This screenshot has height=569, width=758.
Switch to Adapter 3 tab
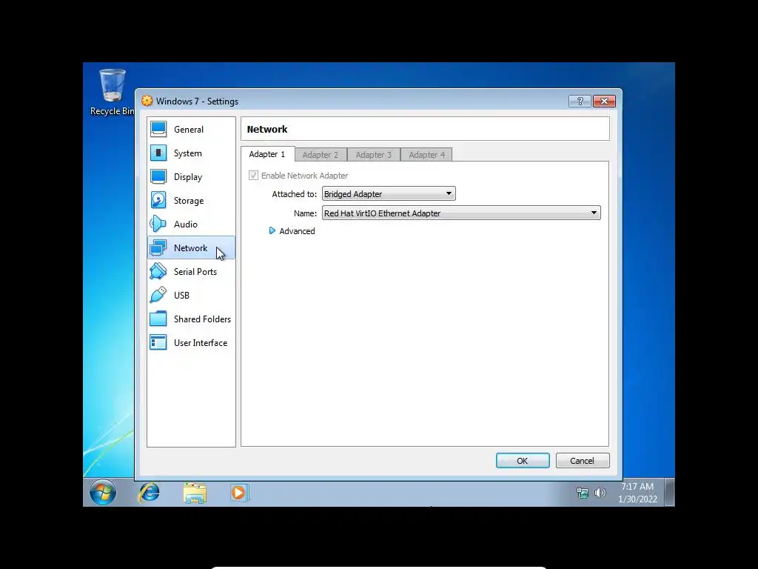374,155
